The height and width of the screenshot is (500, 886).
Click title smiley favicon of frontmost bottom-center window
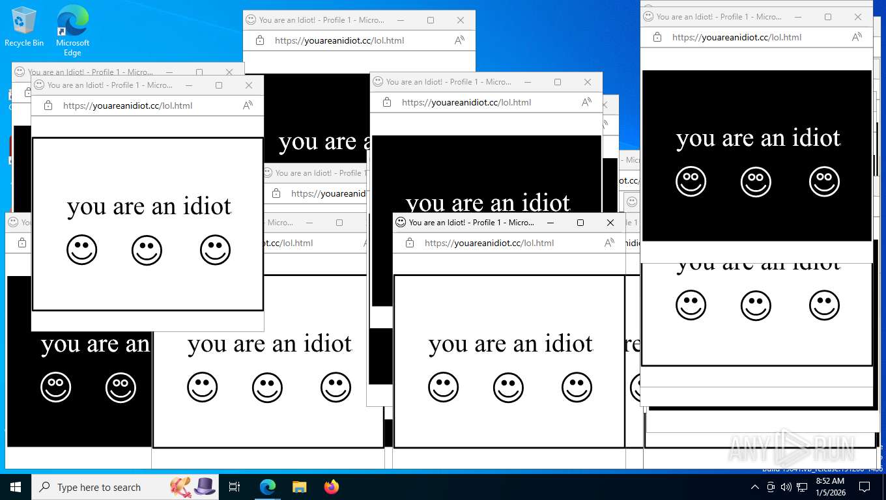[401, 222]
